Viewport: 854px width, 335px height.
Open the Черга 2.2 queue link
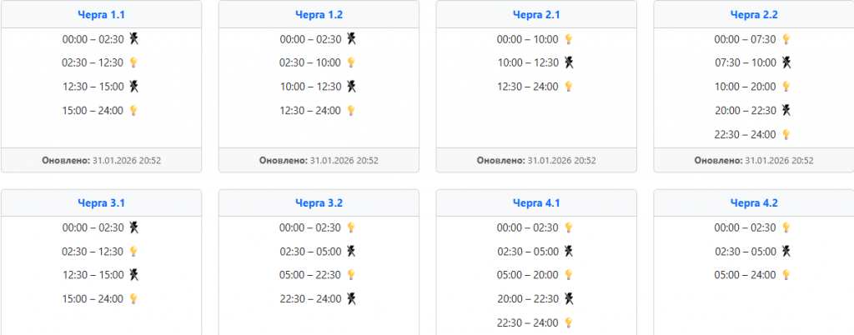pyautogui.click(x=753, y=14)
